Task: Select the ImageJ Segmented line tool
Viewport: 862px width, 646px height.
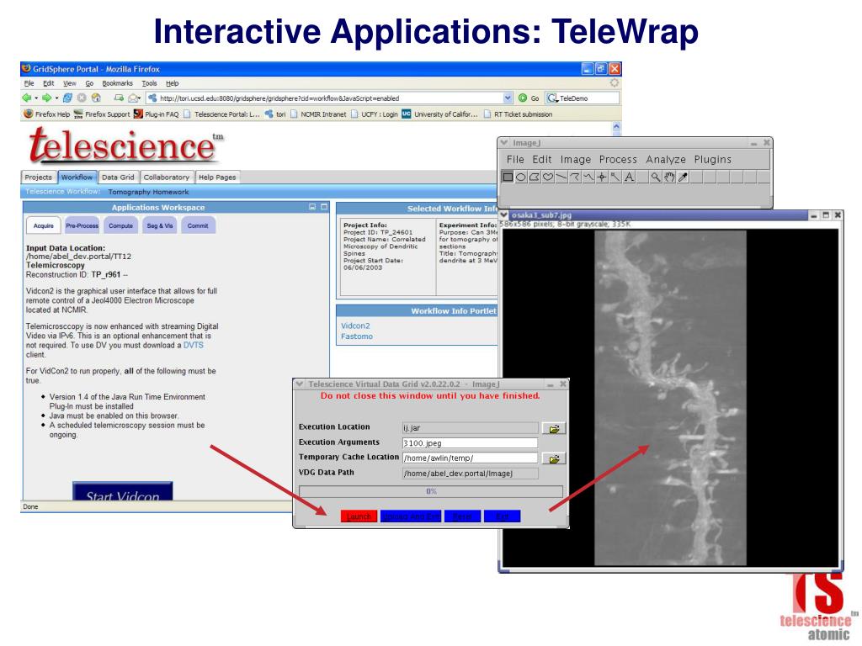Action: [x=574, y=177]
